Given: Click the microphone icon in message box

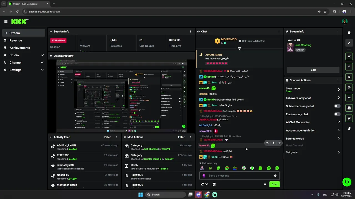Looking at the screenshot, I should click(204, 176).
